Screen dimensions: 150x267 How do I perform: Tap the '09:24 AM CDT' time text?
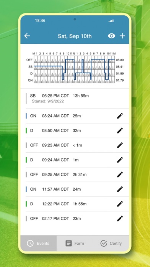tap(55, 160)
